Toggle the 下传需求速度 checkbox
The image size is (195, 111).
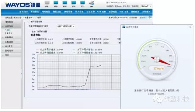tap(78, 50)
